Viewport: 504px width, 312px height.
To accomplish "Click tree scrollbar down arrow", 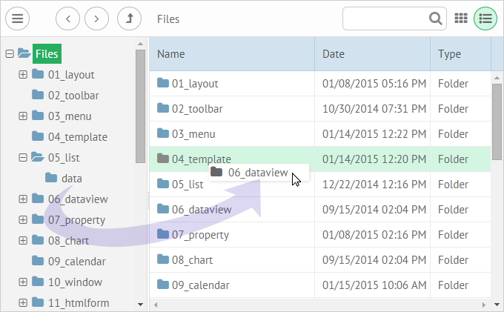I will click(141, 304).
